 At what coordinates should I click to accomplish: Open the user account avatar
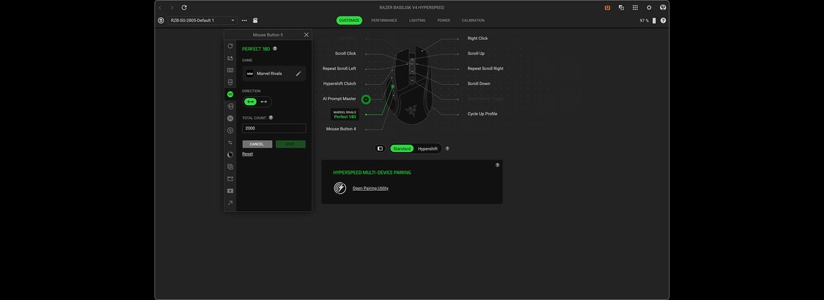click(663, 7)
